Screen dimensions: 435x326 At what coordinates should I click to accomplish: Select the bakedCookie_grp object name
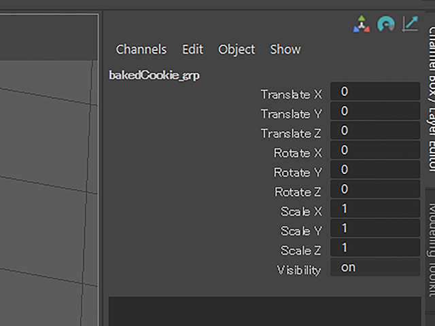coord(154,75)
